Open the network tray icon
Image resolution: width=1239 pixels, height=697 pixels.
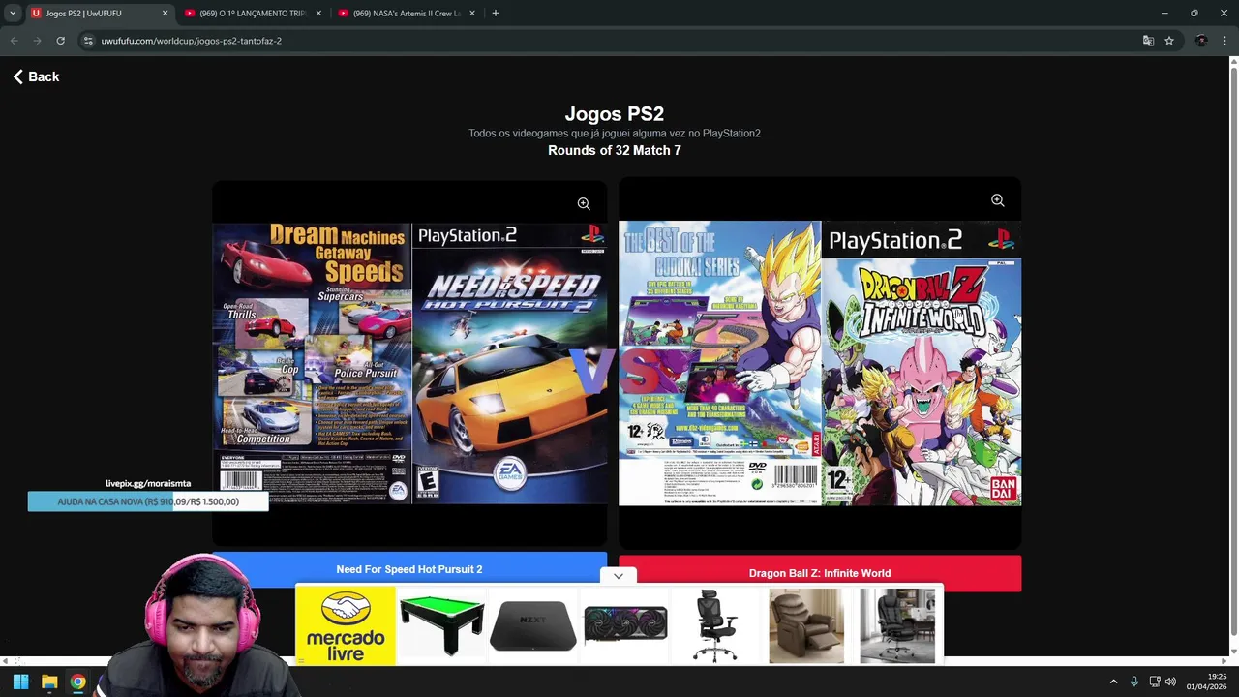click(x=1155, y=682)
